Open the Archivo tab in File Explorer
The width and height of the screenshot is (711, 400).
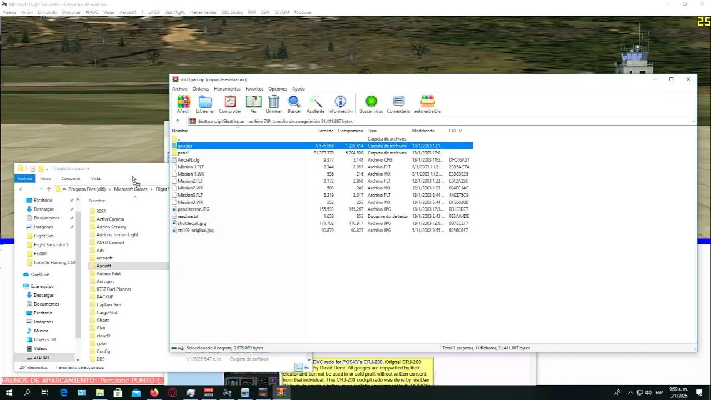tap(24, 178)
